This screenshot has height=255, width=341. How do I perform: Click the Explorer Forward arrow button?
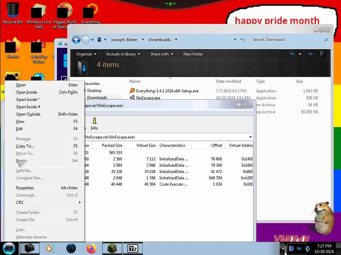tap(86, 40)
